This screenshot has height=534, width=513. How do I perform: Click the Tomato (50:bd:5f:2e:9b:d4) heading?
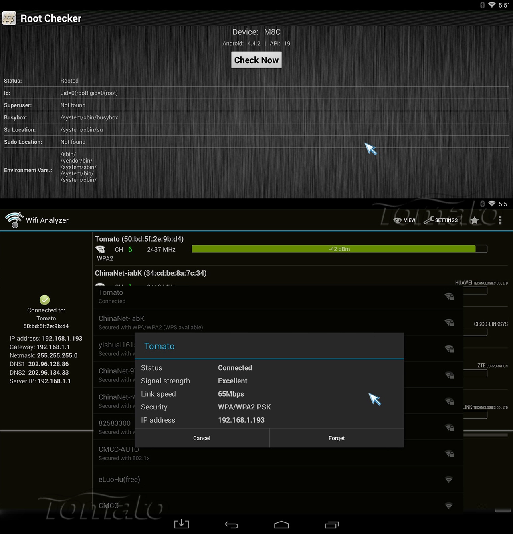click(139, 239)
